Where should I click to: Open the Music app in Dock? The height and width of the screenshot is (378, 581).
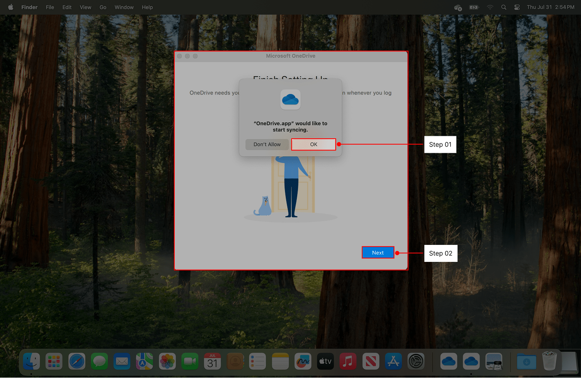[x=348, y=361]
